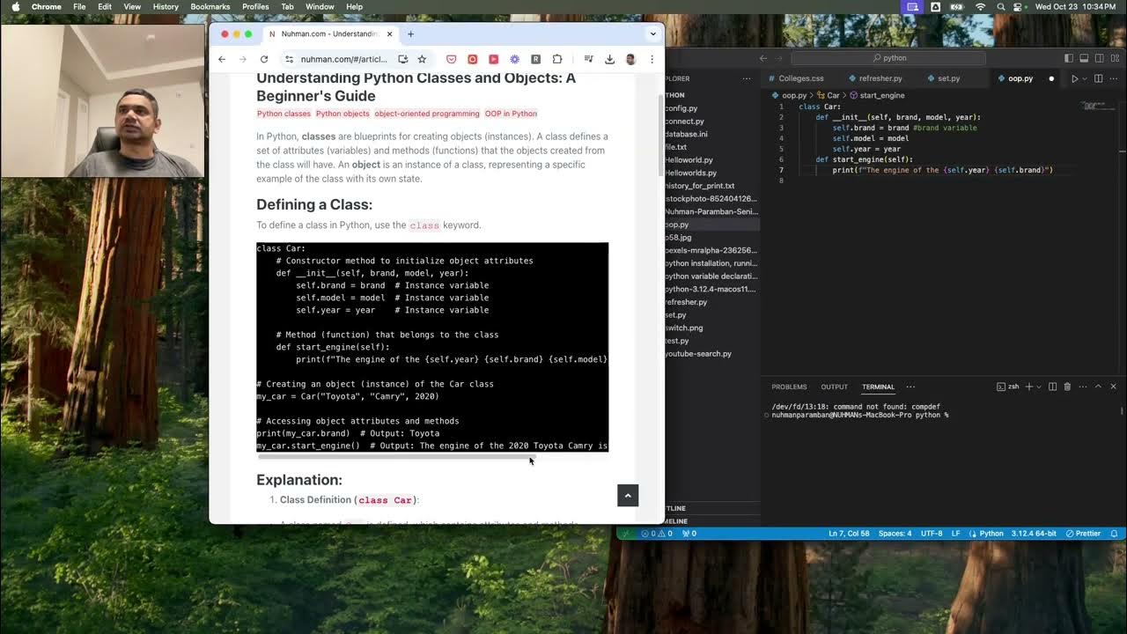Click errors and warnings count in status bar
The image size is (1127, 634).
pos(657,534)
